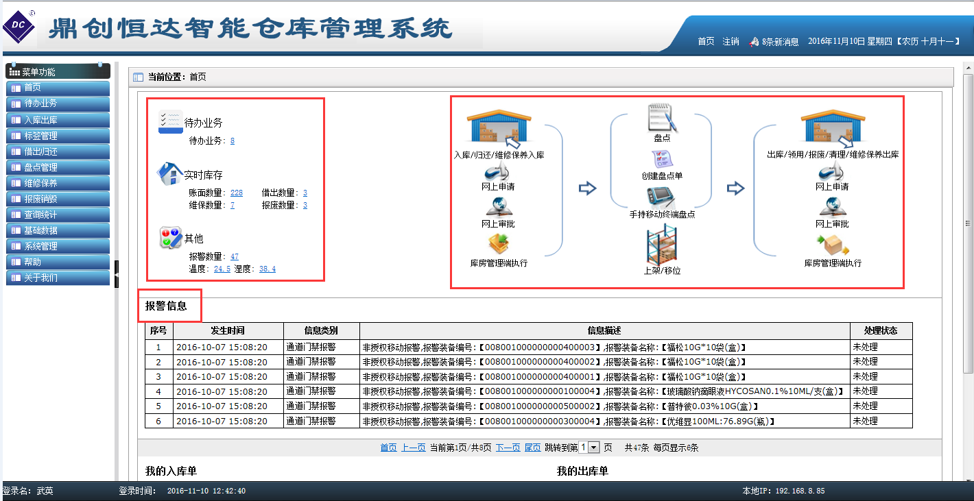
Task: Click 上一页 pagination link
Action: (414, 448)
